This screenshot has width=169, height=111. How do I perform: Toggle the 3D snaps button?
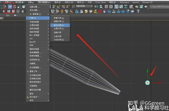click(54, 6)
